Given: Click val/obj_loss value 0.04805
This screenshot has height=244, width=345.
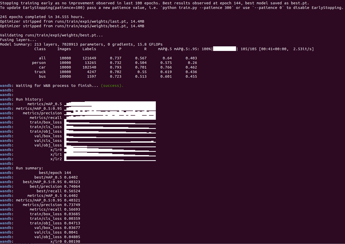Looking at the screenshot, I should click(72, 237).
